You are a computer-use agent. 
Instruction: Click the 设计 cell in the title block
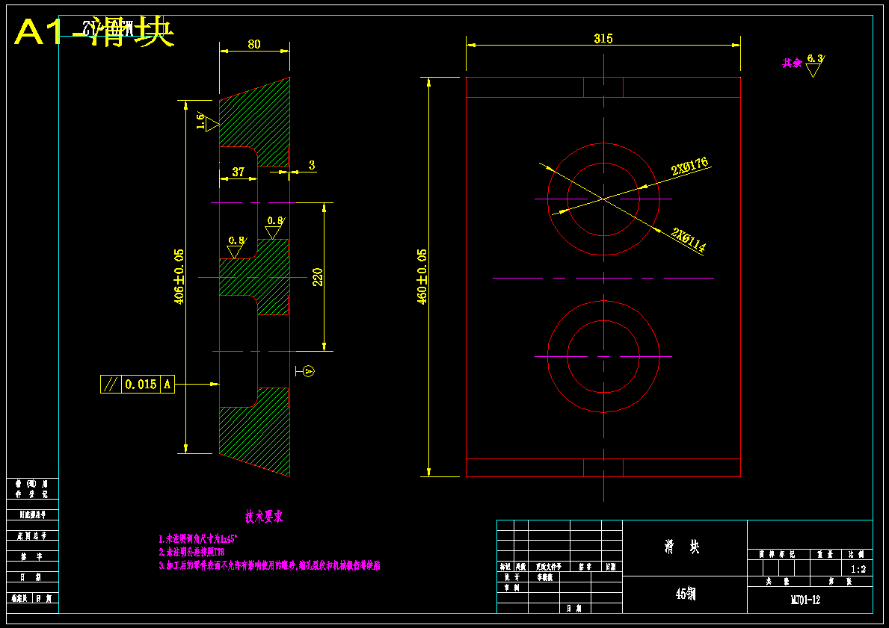pyautogui.click(x=512, y=577)
